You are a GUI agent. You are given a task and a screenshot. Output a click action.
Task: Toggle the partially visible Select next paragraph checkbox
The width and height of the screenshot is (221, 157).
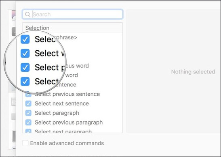tap(28, 131)
